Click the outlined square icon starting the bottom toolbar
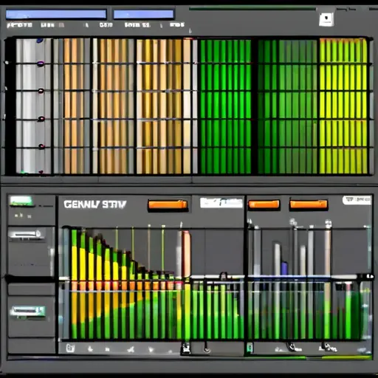This screenshot has height=378, width=378. (70, 348)
